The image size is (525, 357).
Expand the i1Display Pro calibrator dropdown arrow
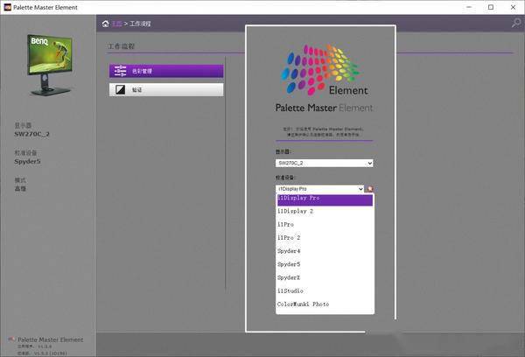point(360,189)
